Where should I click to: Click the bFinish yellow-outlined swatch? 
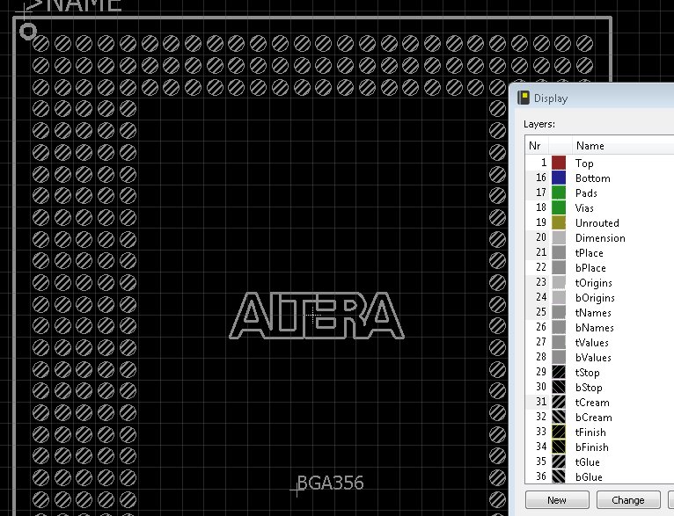coord(559,447)
